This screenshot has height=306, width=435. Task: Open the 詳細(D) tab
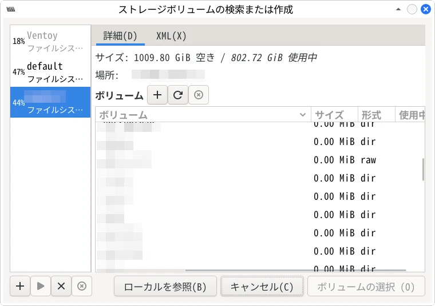pyautogui.click(x=120, y=36)
